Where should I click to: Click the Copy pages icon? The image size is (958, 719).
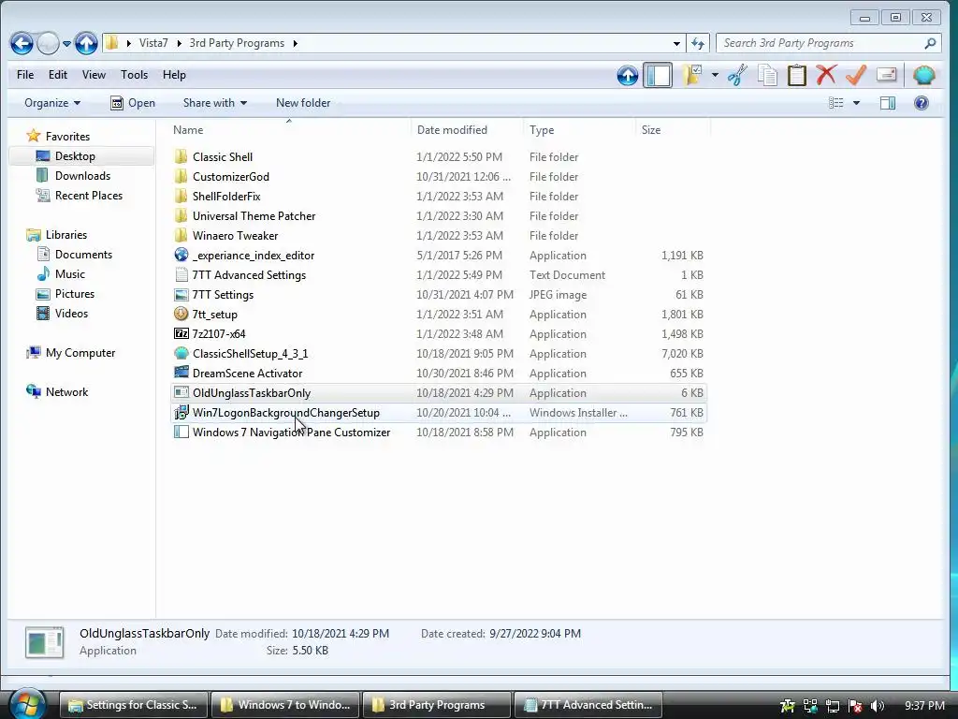767,75
